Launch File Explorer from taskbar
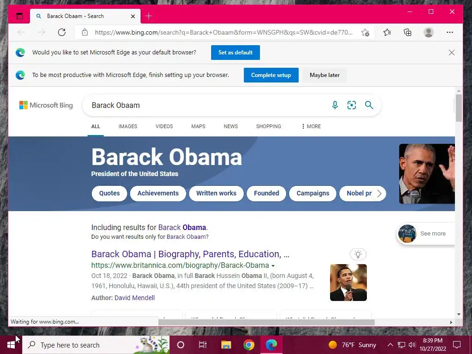 (x=226, y=345)
